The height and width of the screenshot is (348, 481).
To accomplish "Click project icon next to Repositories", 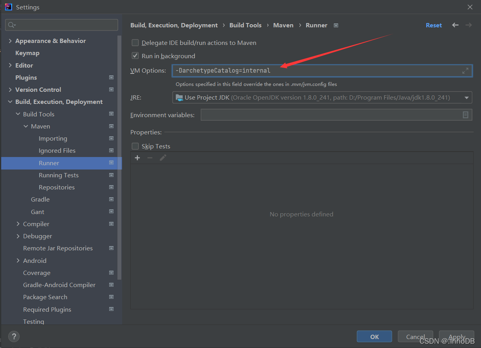I will [x=111, y=187].
